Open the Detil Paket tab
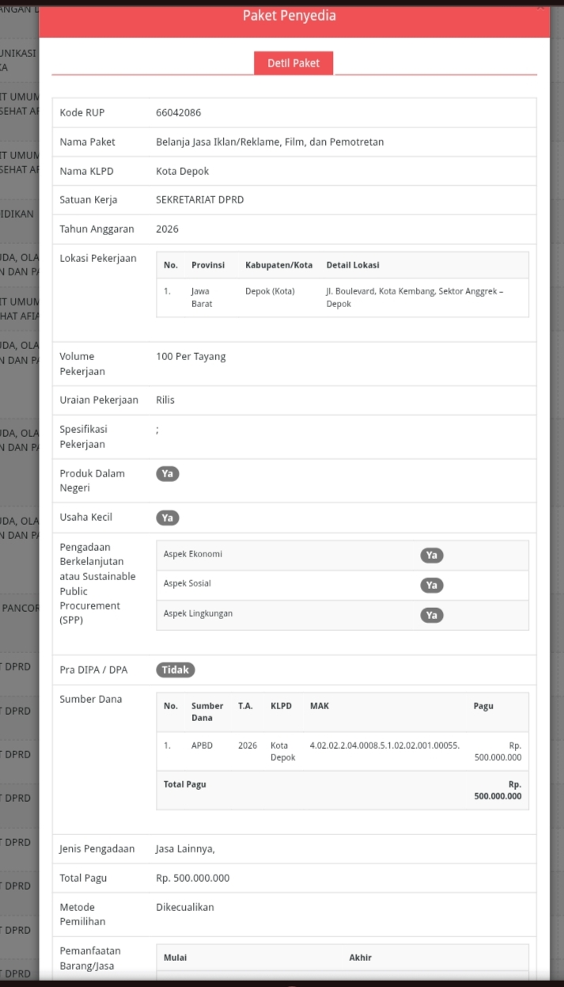This screenshot has height=987, width=564. [x=293, y=63]
